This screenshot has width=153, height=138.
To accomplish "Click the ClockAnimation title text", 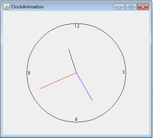I will click(x=27, y=7).
